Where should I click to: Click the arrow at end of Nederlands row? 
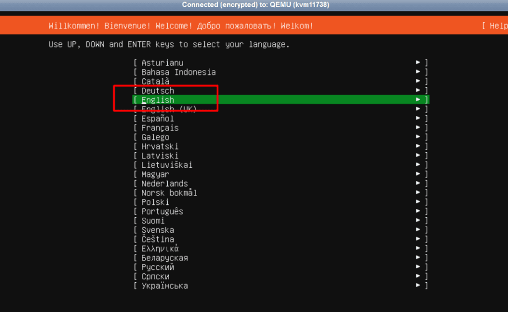(418, 184)
